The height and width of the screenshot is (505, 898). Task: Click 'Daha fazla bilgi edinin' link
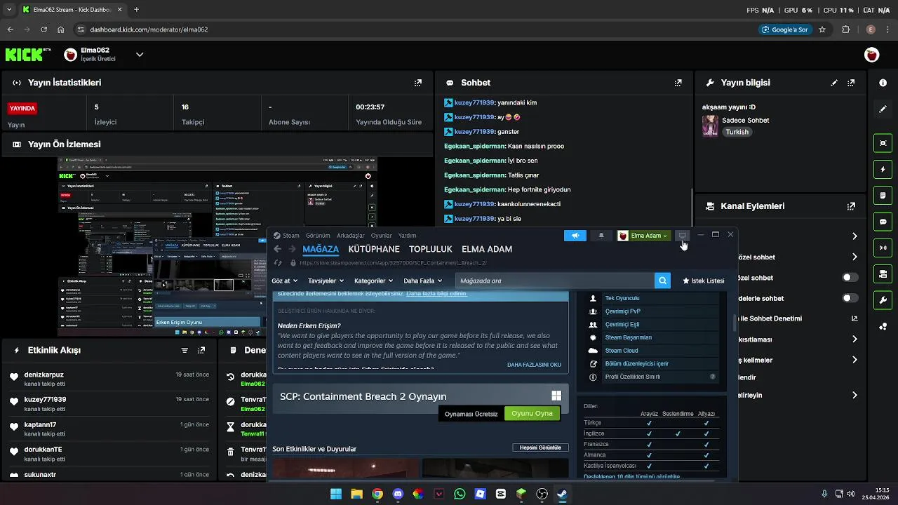[x=436, y=293]
